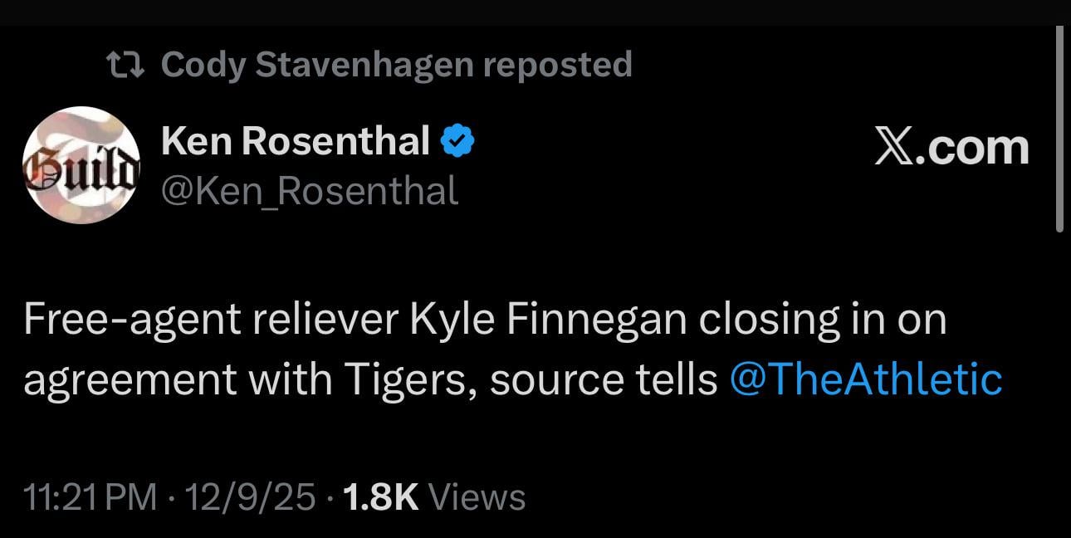Viewport: 1071px width, 538px height.
Task: Click the Guild profile picture image
Action: pos(82,164)
